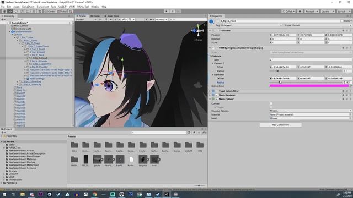Adjust the Element 0 Radius slider
The image size is (353, 198).
[306, 71]
